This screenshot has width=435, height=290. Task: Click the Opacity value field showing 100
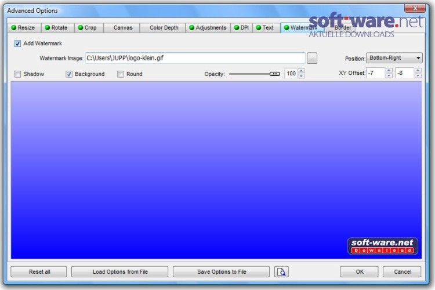[291, 74]
